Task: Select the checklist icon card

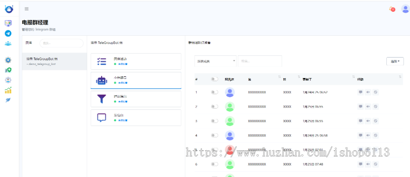Action: [x=136, y=62]
